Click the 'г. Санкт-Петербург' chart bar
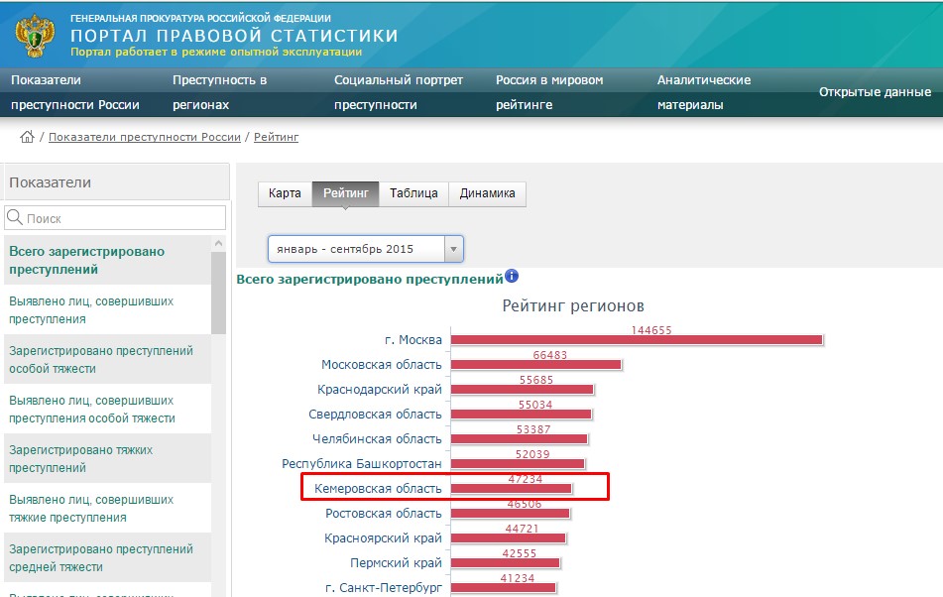Image resolution: width=943 pixels, height=597 pixels. click(x=504, y=587)
